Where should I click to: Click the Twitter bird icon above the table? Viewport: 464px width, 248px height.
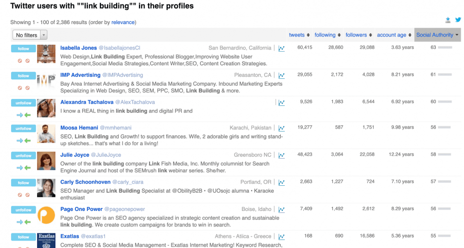point(458,20)
